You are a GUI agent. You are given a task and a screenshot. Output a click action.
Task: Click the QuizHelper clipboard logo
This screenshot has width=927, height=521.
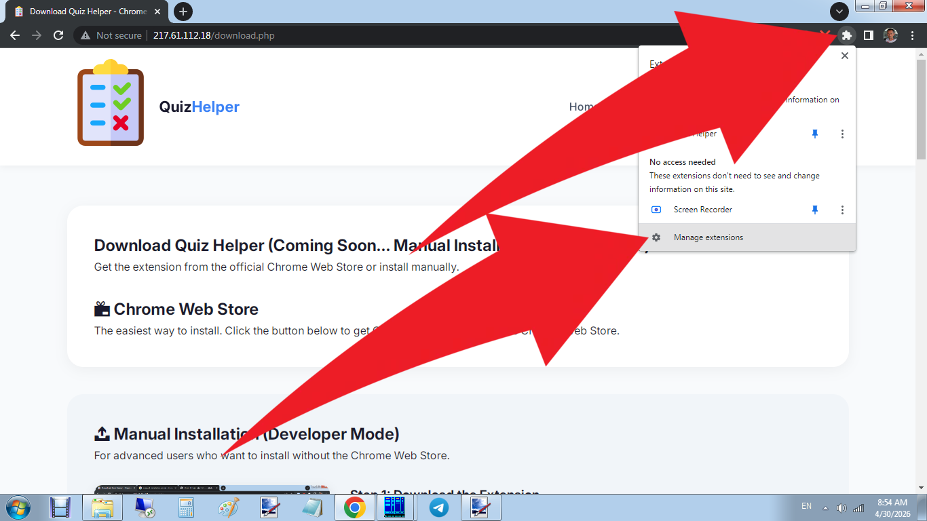(x=111, y=102)
